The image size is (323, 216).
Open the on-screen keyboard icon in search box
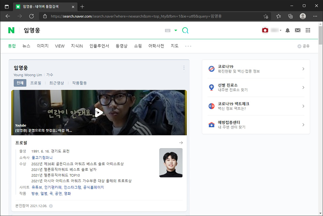click(x=168, y=30)
